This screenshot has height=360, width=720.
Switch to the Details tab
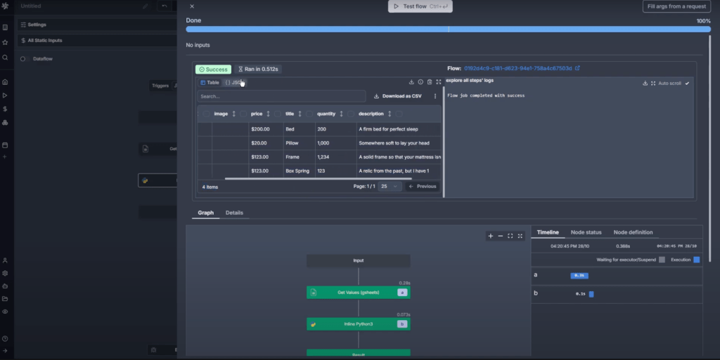click(234, 213)
